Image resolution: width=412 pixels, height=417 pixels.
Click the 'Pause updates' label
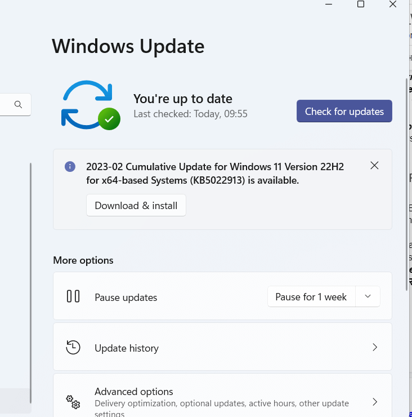126,298
